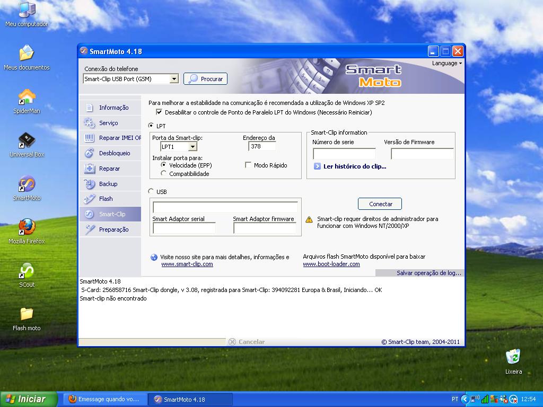Select the Universal Box desktop shortcut
543x407 pixels.
coord(27,145)
